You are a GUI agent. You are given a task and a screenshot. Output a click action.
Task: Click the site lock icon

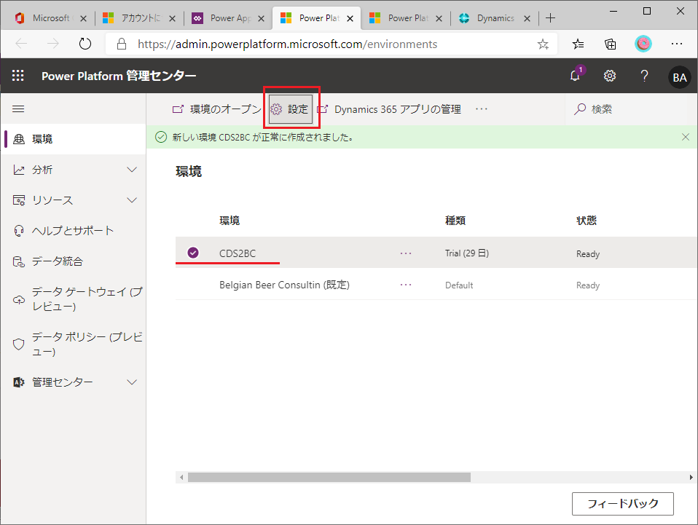coord(122,44)
